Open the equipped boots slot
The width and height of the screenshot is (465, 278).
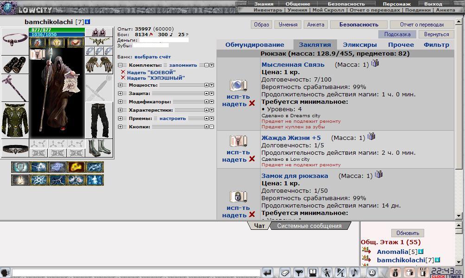tap(99, 148)
